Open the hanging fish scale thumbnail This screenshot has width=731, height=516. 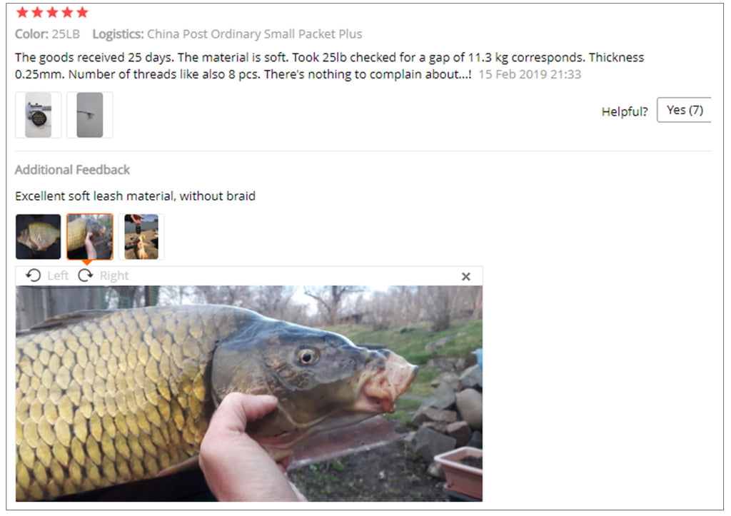coord(141,237)
